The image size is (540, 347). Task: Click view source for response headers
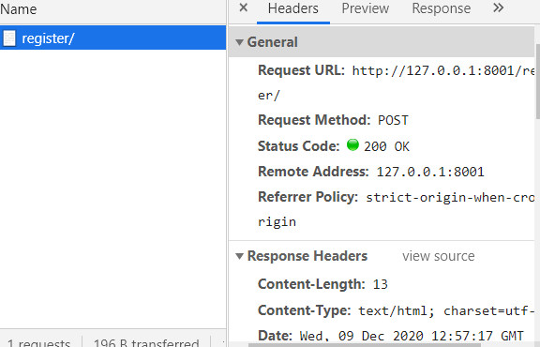tap(439, 256)
